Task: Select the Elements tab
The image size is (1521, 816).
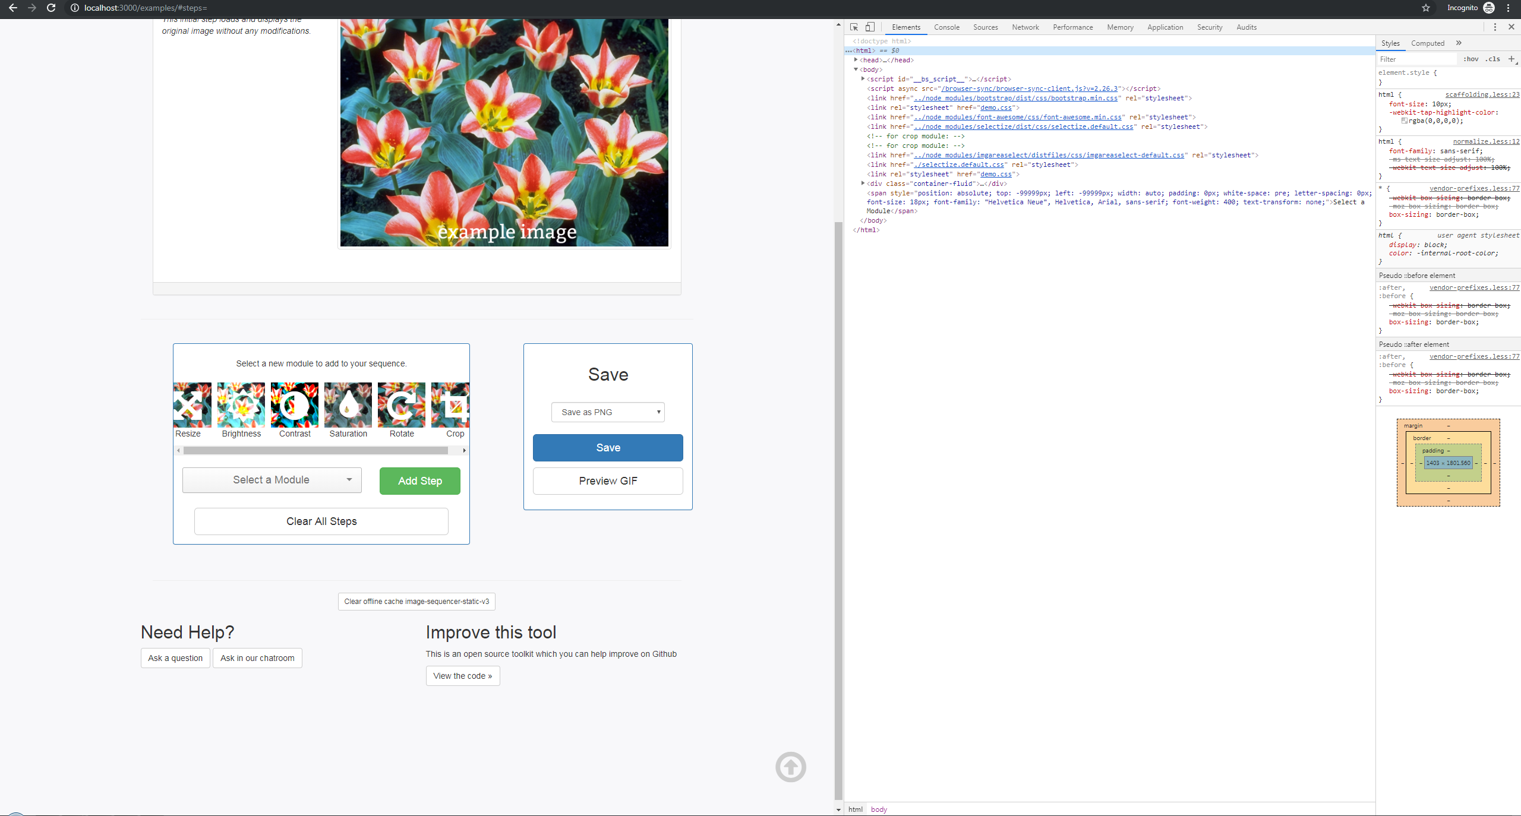Action: 906,27
